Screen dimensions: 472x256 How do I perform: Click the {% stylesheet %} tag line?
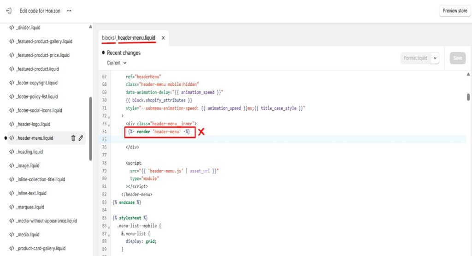coord(130,218)
